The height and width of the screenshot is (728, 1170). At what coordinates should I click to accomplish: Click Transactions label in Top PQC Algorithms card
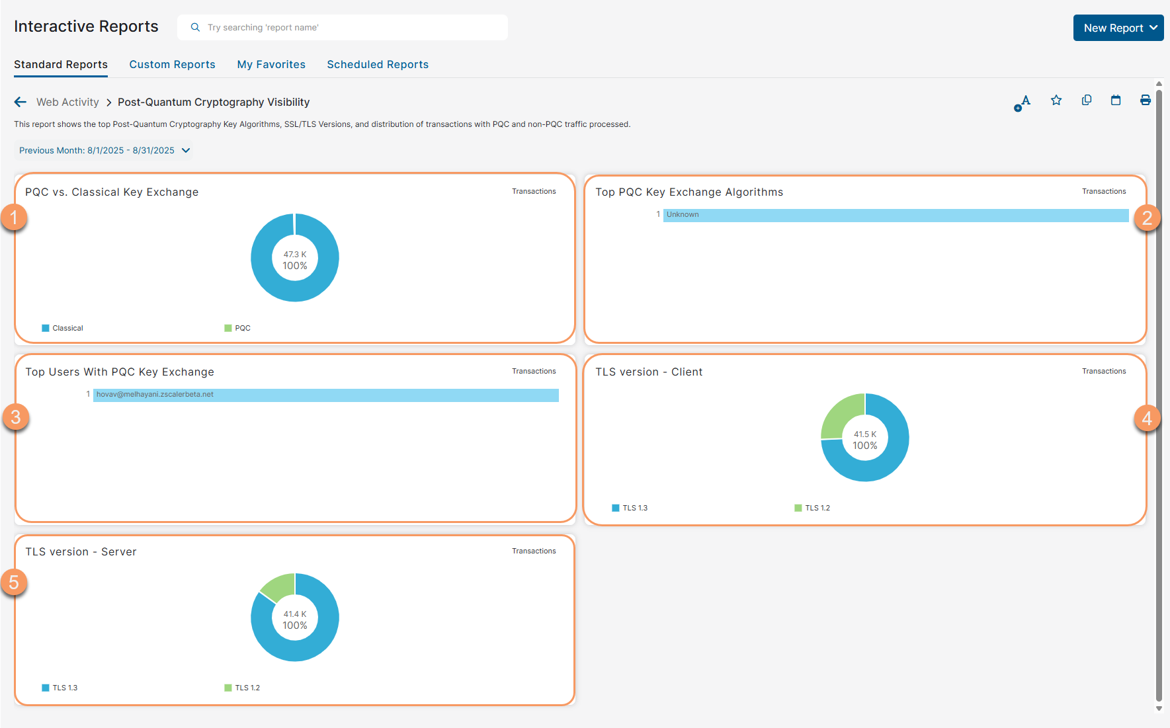tap(1104, 191)
